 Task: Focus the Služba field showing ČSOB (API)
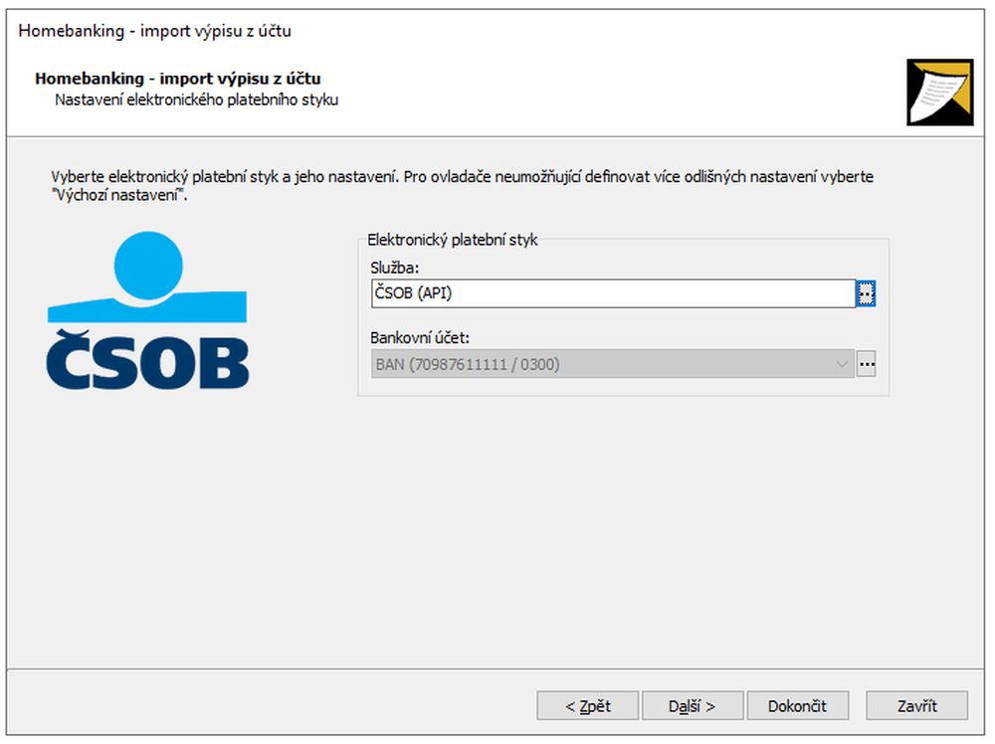click(x=611, y=293)
